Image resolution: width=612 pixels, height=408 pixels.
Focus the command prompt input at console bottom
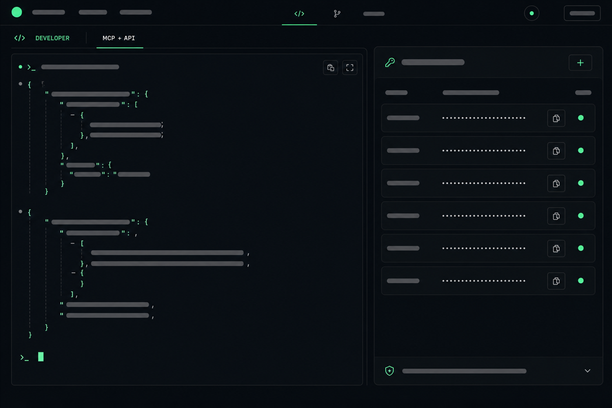coord(41,357)
